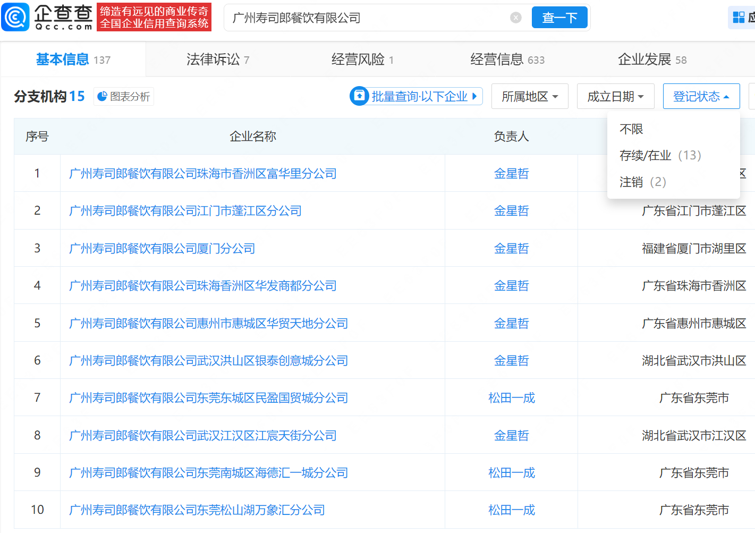This screenshot has width=755, height=533.
Task: Open 江门市蓬江区分公司 branch link
Action: click(185, 211)
